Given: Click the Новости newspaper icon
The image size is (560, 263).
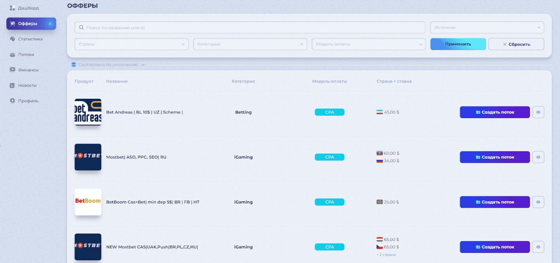Looking at the screenshot, I should (12, 85).
